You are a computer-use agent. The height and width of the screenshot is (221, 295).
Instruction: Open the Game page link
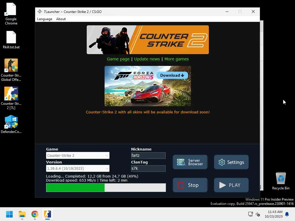pyautogui.click(x=118, y=59)
